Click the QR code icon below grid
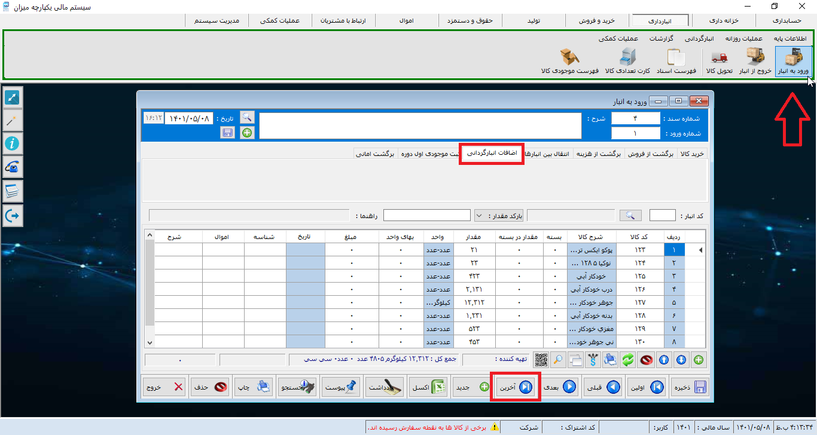 click(541, 360)
